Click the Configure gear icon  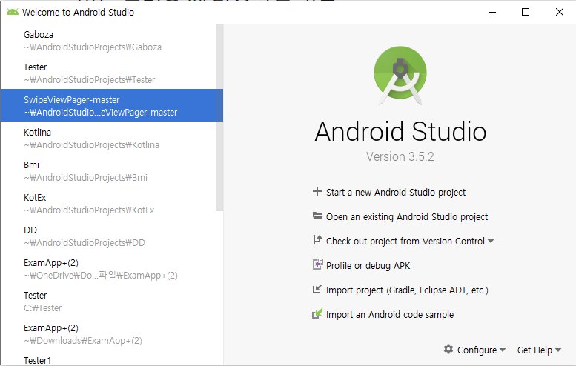point(448,349)
